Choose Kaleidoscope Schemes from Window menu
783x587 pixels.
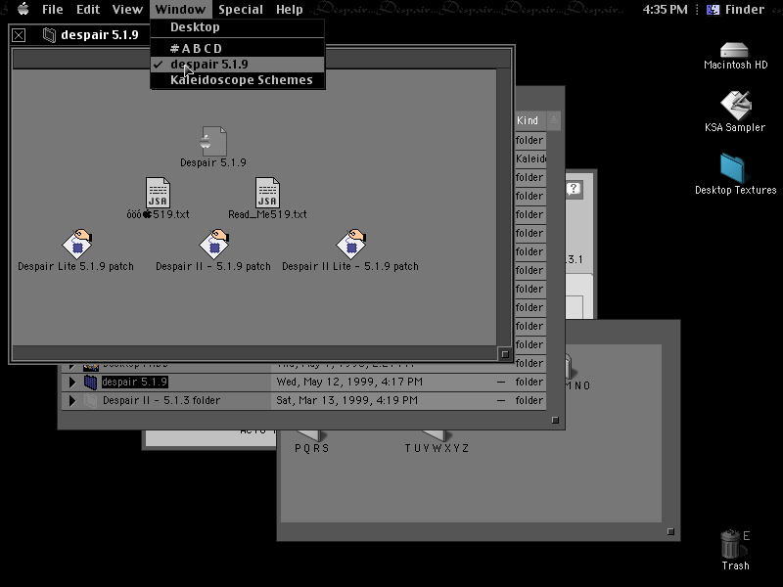tap(238, 80)
